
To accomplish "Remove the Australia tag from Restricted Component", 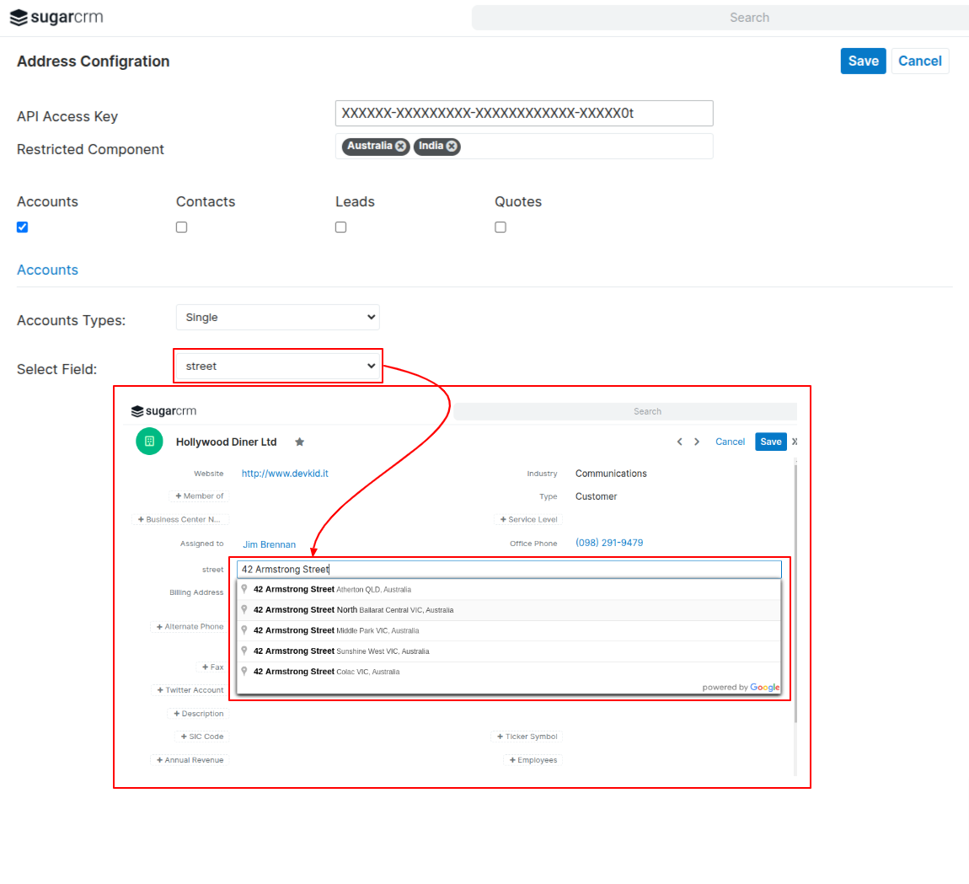I will (x=401, y=147).
